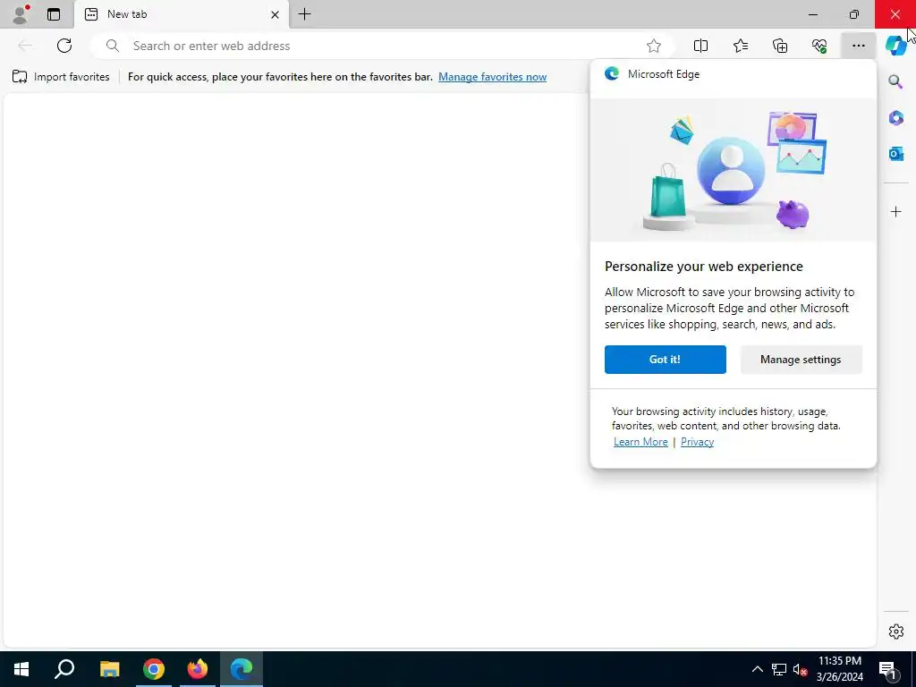The image size is (916, 687).
Task: Open Outlook sidebar icon
Action: coord(895,154)
